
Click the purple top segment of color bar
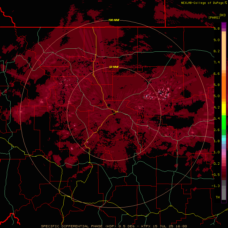coord(224,25)
